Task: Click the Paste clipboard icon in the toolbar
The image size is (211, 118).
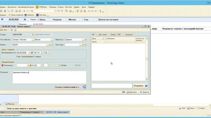Action: tap(12, 11)
